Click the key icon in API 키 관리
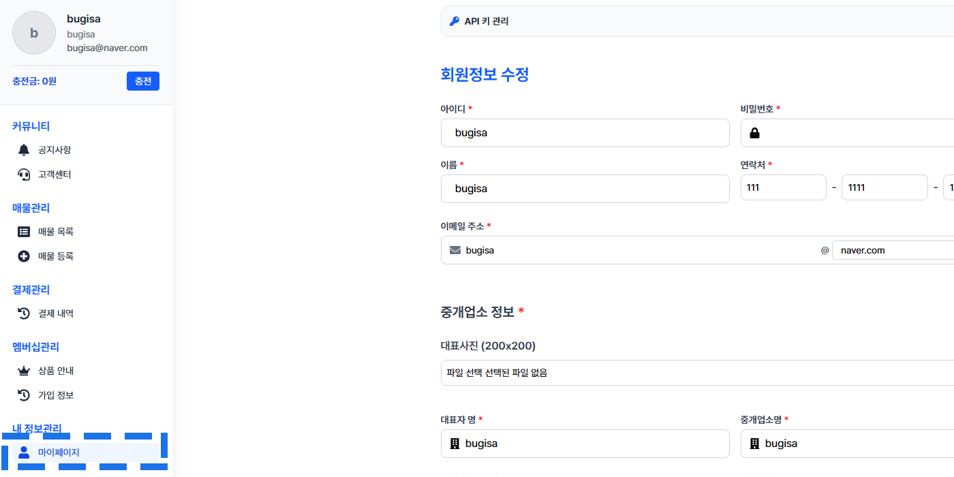The width and height of the screenshot is (954, 477). 455,21
